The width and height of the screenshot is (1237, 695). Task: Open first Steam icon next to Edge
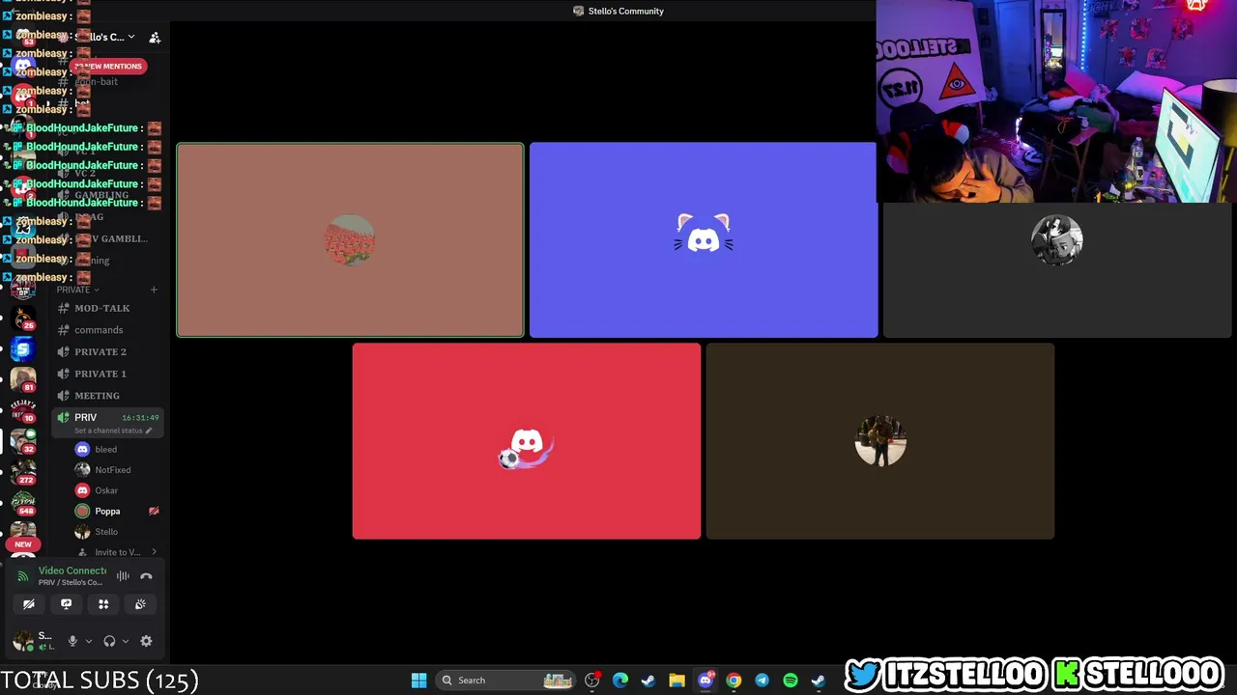(648, 681)
